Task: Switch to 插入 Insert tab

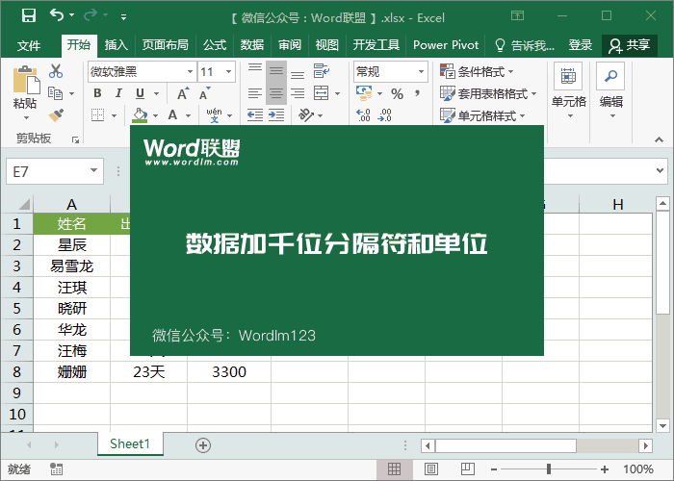Action: [117, 44]
